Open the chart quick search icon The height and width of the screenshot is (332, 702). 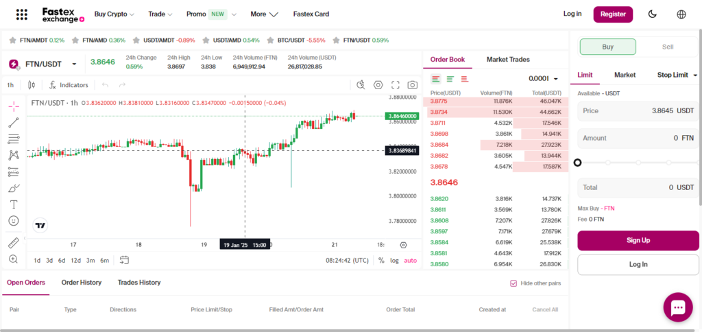coord(361,84)
